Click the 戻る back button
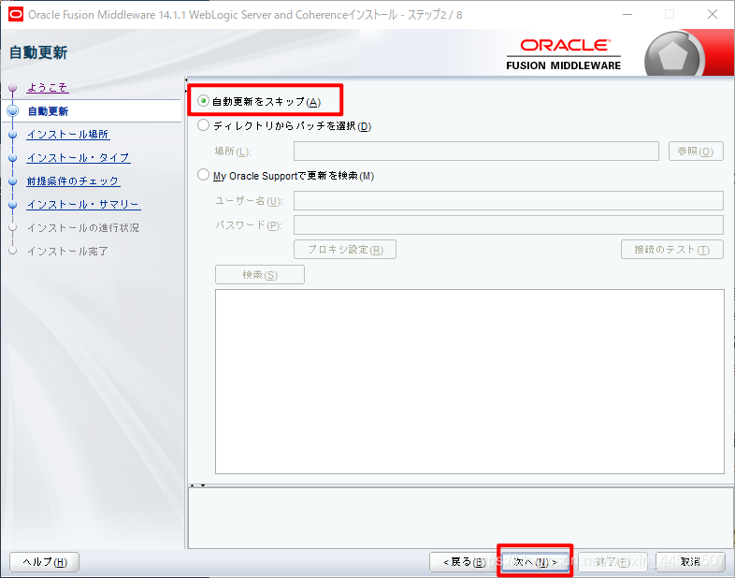 (x=464, y=561)
